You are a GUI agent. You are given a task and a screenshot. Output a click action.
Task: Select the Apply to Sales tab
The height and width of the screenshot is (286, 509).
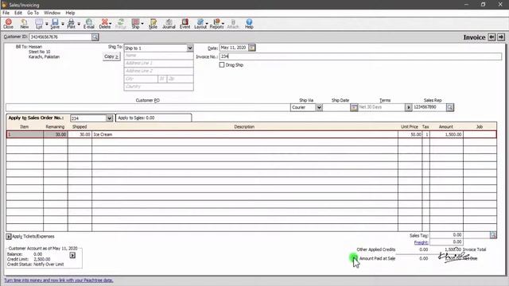[153, 118]
